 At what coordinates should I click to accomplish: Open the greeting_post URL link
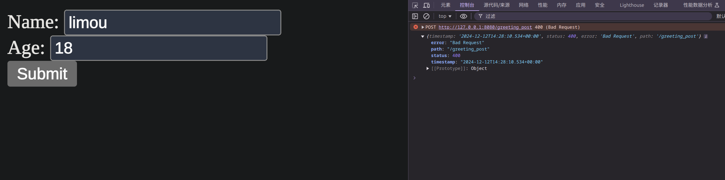485,27
